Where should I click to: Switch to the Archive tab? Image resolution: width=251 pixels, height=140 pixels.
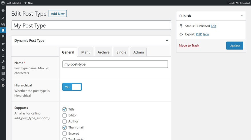click(x=103, y=52)
